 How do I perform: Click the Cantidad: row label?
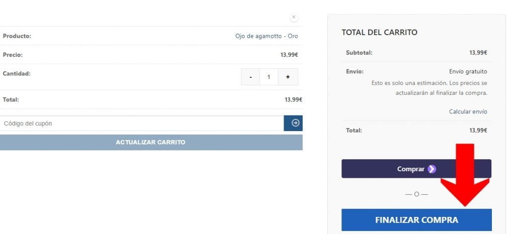point(17,73)
